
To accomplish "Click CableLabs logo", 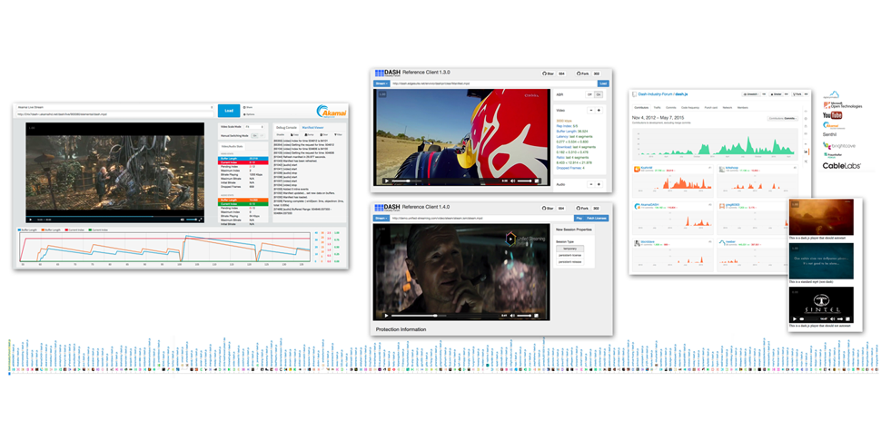I will coord(840,166).
